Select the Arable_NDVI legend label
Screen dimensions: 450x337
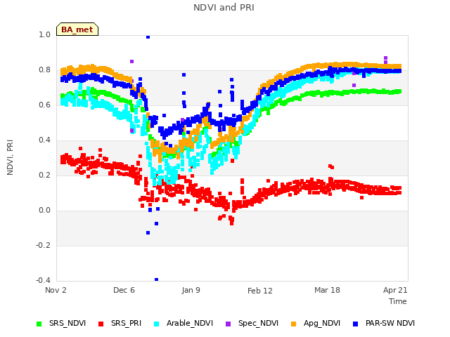(x=190, y=323)
